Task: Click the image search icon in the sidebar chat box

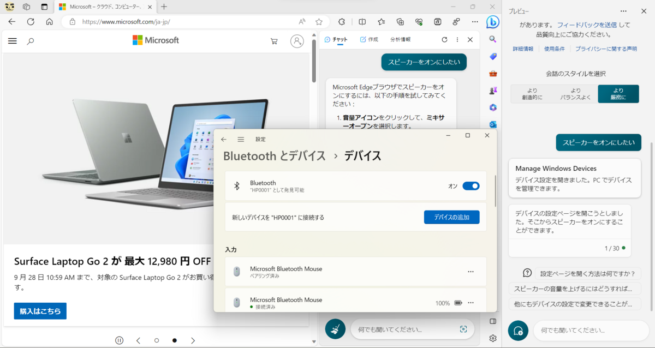Action: 463,329
